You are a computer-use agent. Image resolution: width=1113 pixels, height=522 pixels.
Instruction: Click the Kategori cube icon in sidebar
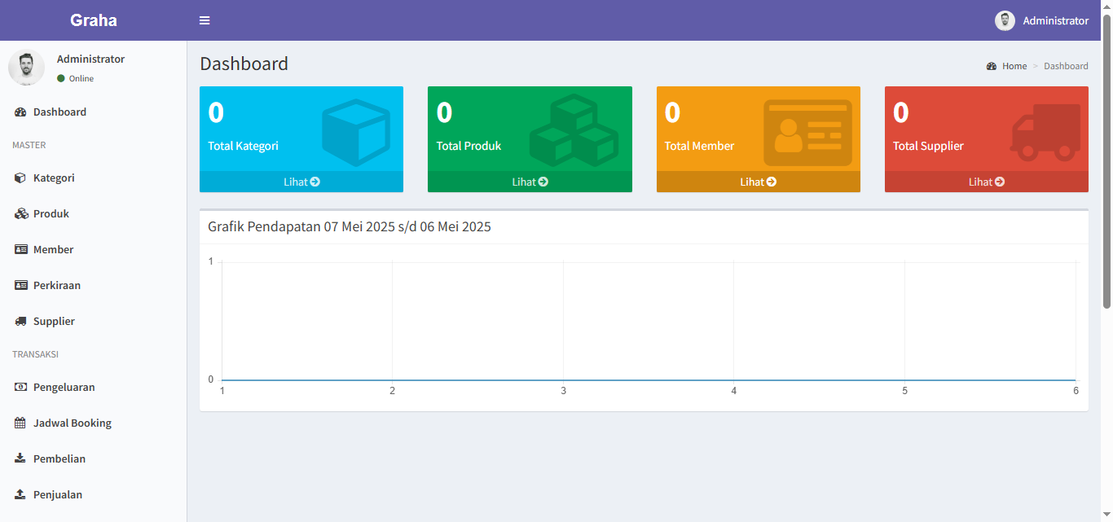20,178
